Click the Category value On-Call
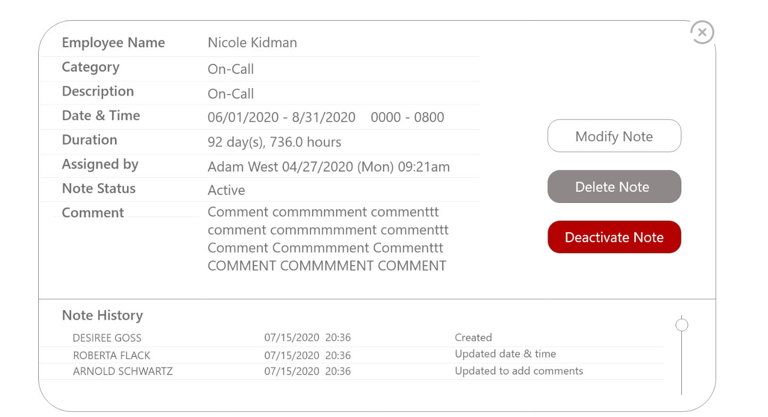768x417 pixels. tap(231, 69)
